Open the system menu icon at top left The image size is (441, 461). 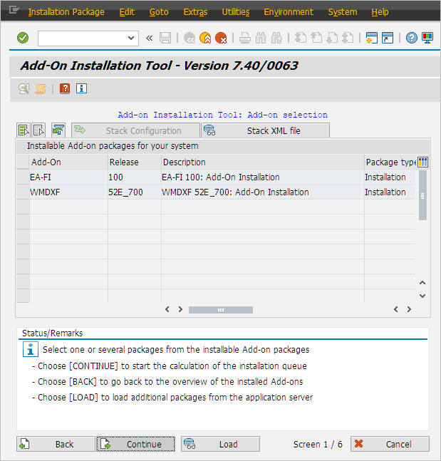click(x=14, y=11)
